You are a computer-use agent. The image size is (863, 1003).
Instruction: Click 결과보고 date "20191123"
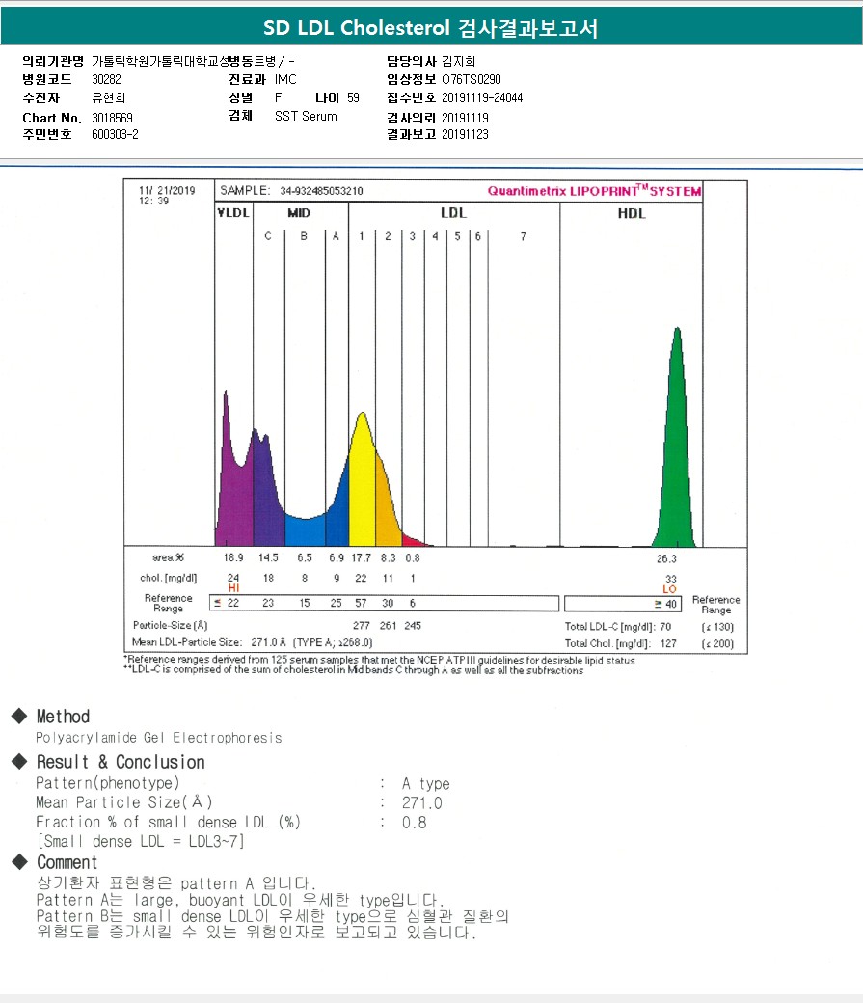pos(465,134)
